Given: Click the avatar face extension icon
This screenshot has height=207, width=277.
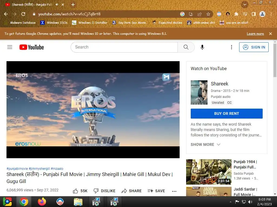Looking at the screenshot, I should [228, 14].
